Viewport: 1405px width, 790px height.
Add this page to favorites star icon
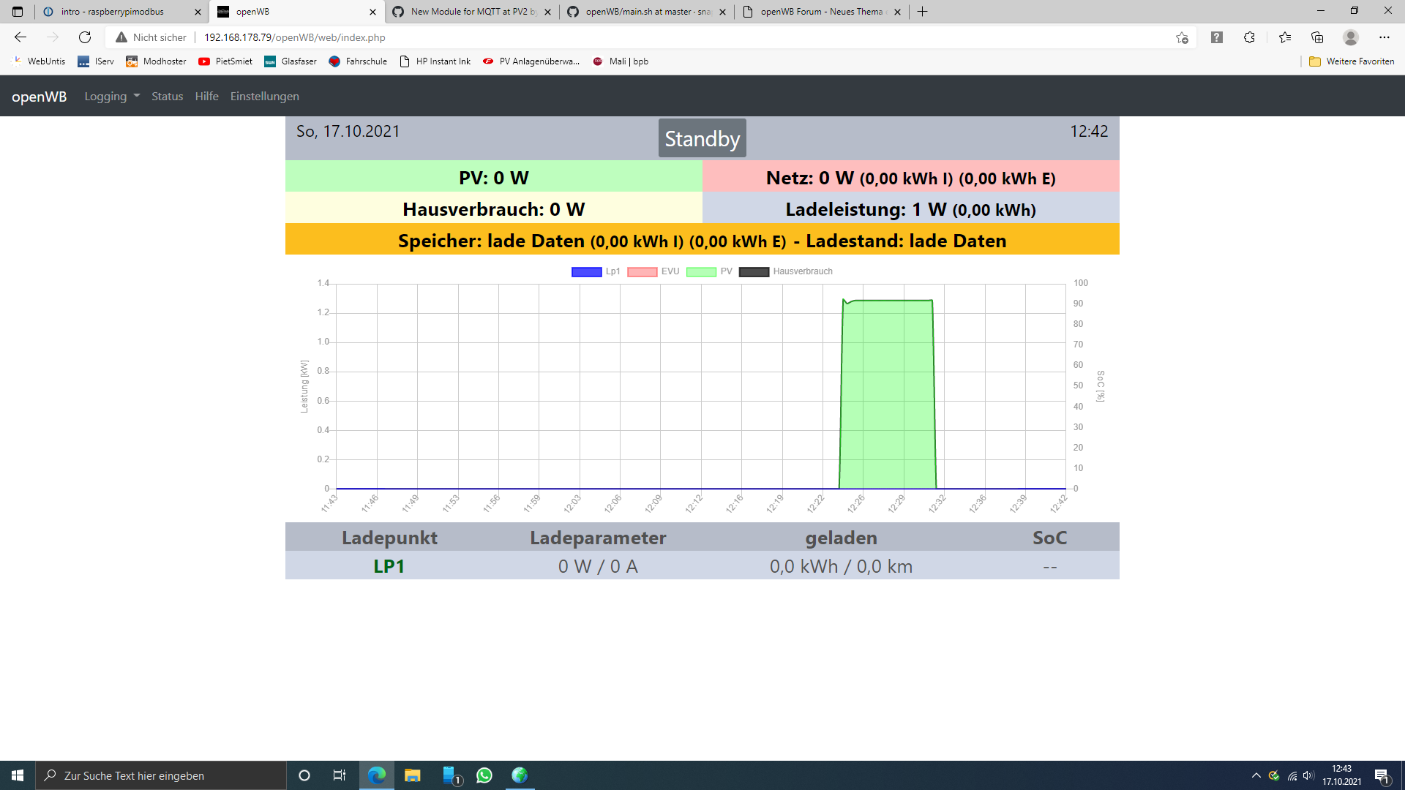[1182, 37]
